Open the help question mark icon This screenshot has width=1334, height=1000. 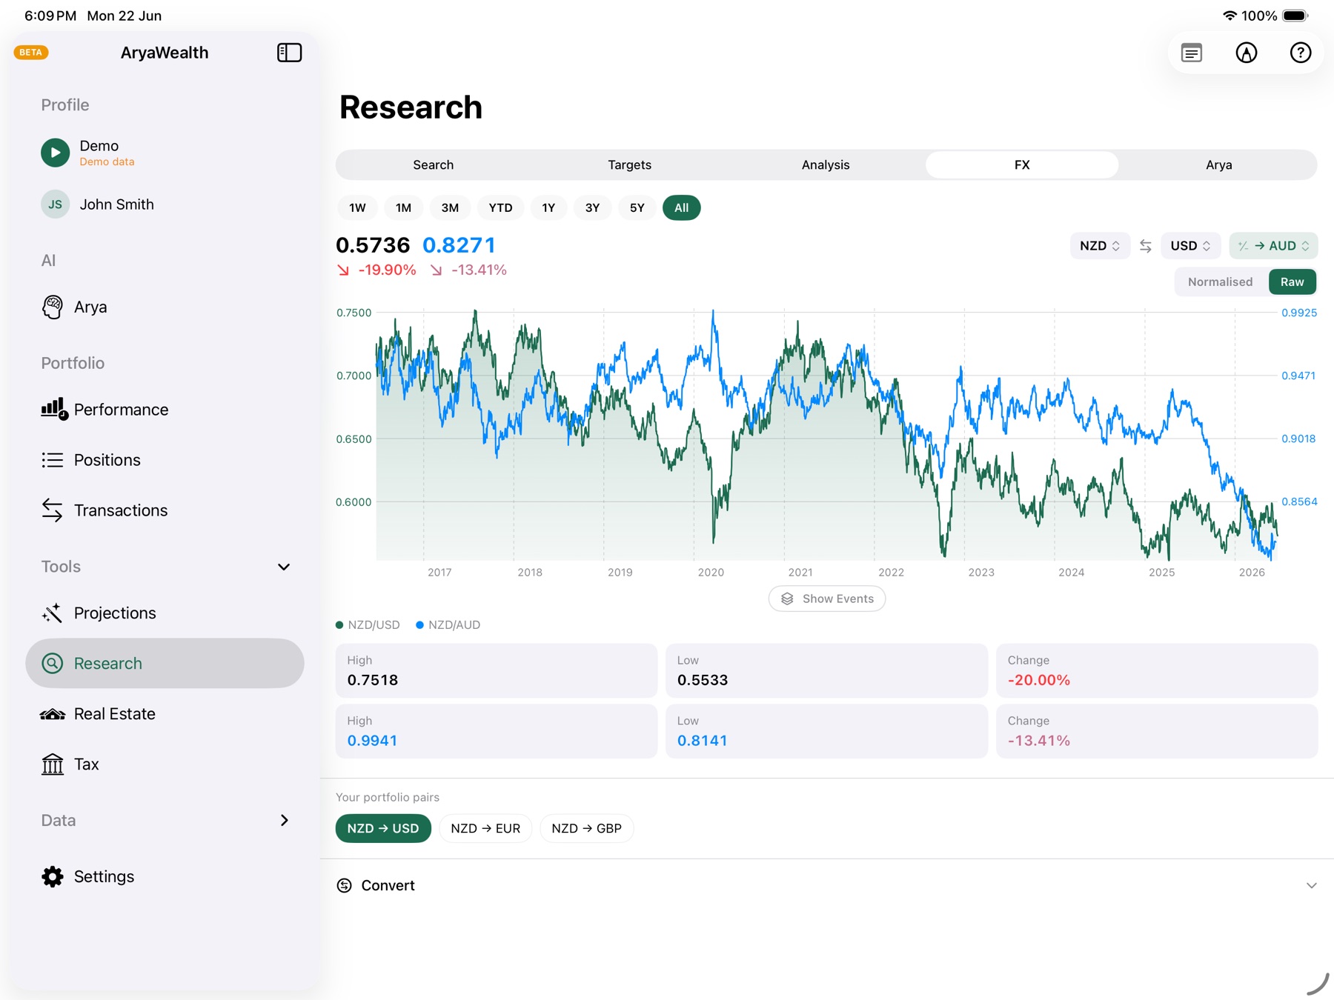click(x=1301, y=53)
